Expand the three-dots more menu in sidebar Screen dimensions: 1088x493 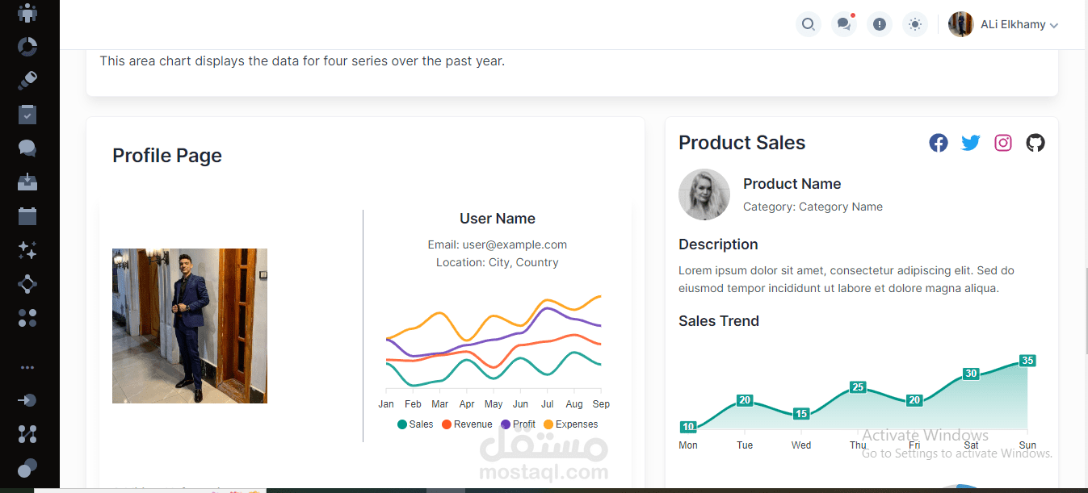(x=27, y=367)
